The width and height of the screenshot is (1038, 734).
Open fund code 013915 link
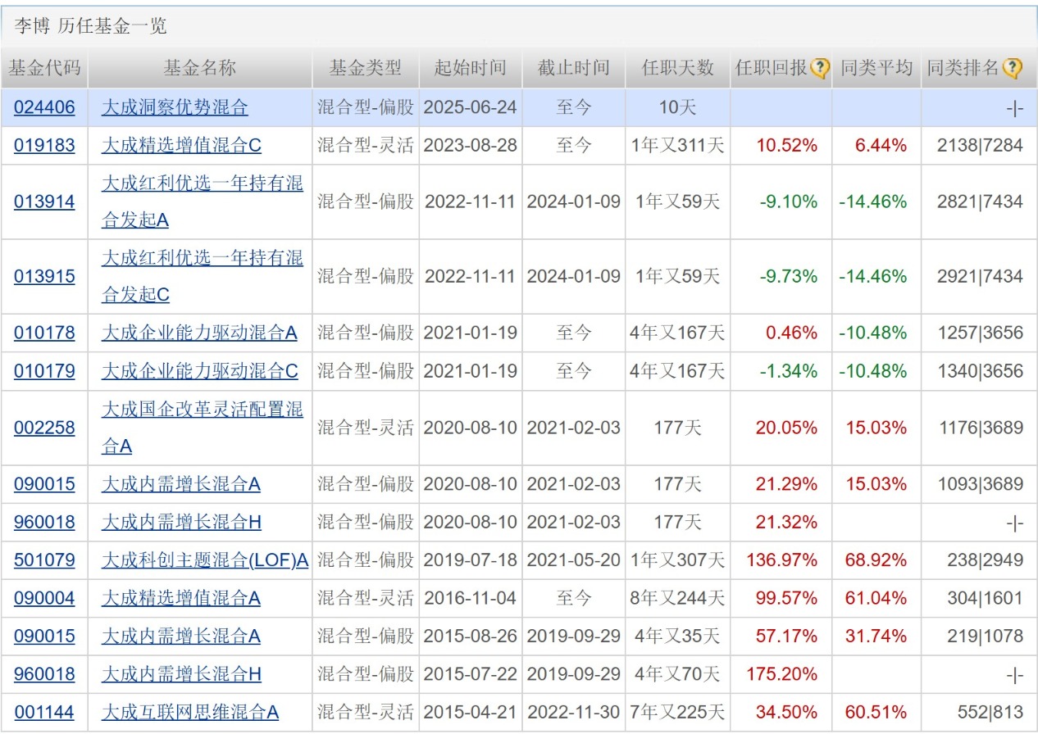(x=44, y=276)
